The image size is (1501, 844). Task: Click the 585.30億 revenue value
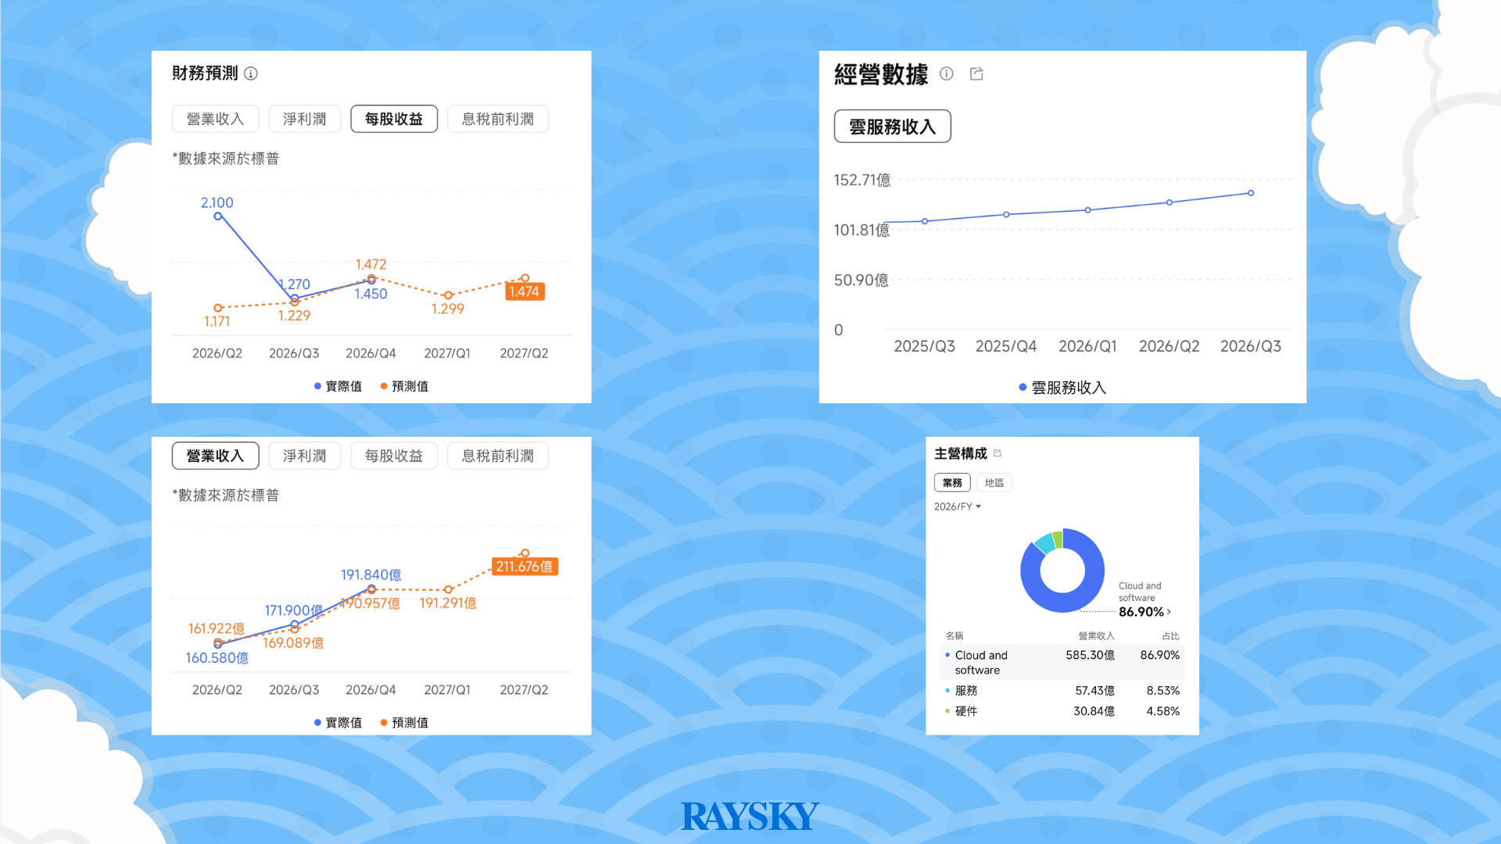click(x=1090, y=655)
